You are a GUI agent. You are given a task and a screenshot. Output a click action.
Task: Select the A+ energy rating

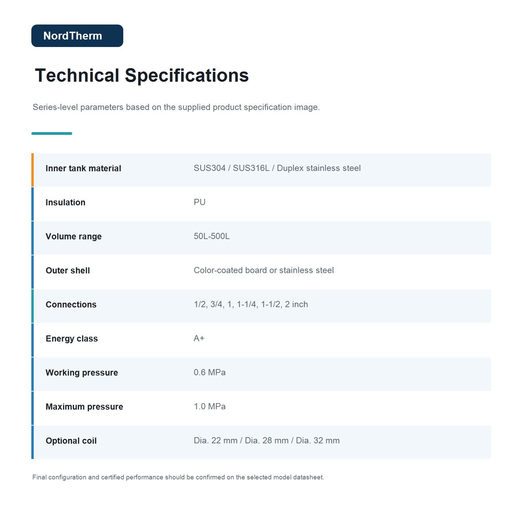[x=199, y=338]
